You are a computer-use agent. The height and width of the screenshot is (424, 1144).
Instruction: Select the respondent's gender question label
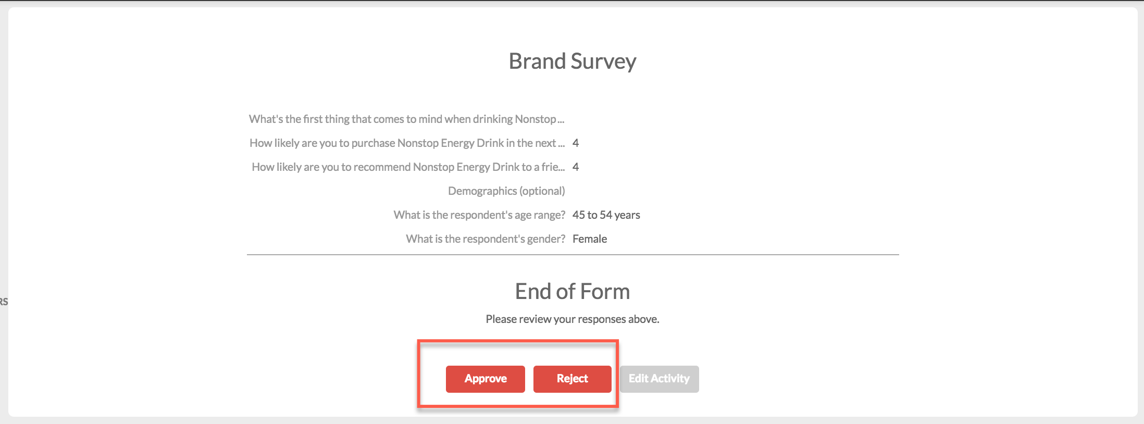486,239
